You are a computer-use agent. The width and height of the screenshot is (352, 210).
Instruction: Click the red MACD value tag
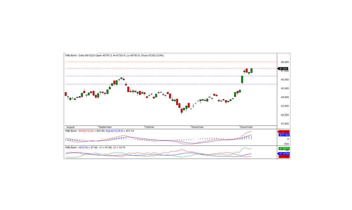coord(284,132)
